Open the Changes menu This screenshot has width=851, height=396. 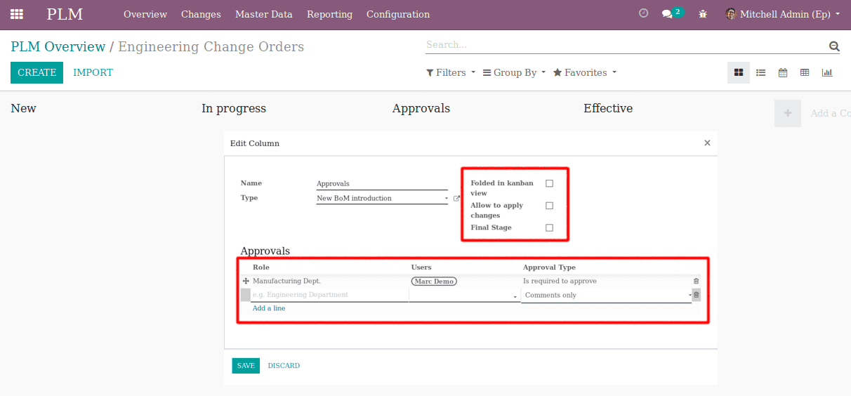[x=201, y=14]
